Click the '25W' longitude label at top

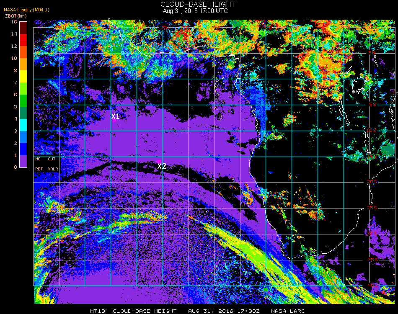[61, 27]
